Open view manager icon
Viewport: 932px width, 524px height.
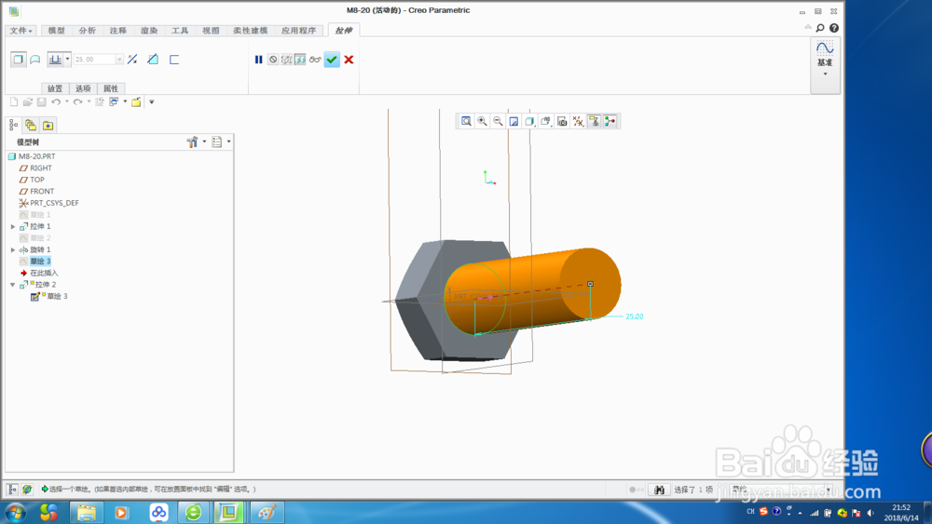click(x=562, y=121)
